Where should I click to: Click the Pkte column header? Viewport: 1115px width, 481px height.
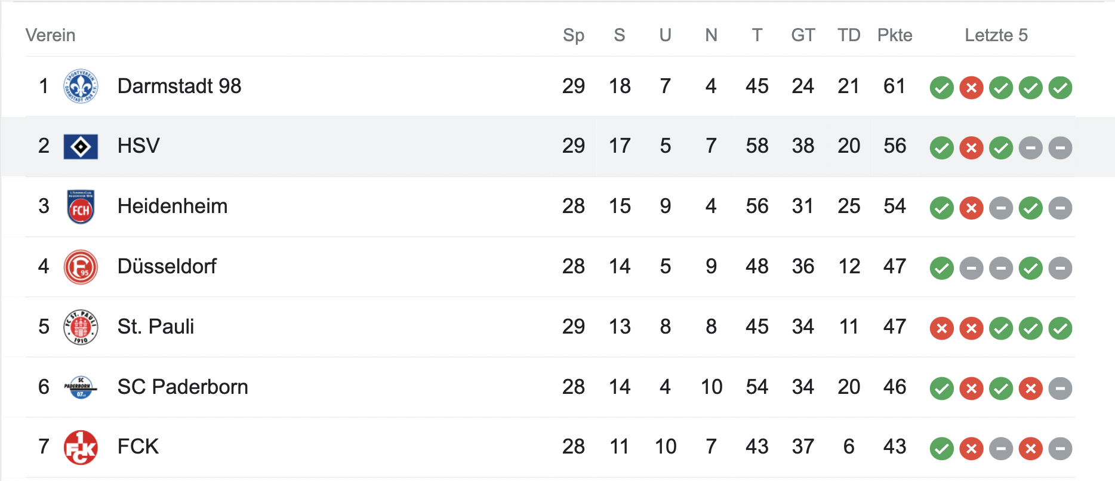point(894,35)
